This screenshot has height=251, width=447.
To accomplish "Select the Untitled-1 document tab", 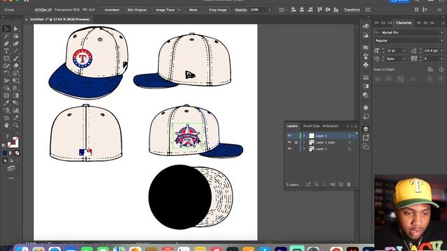I will tap(60, 20).
